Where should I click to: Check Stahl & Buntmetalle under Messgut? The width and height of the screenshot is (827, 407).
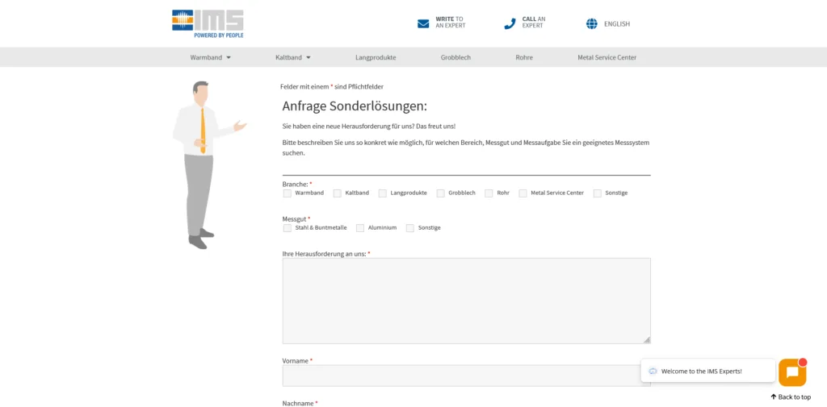click(288, 228)
